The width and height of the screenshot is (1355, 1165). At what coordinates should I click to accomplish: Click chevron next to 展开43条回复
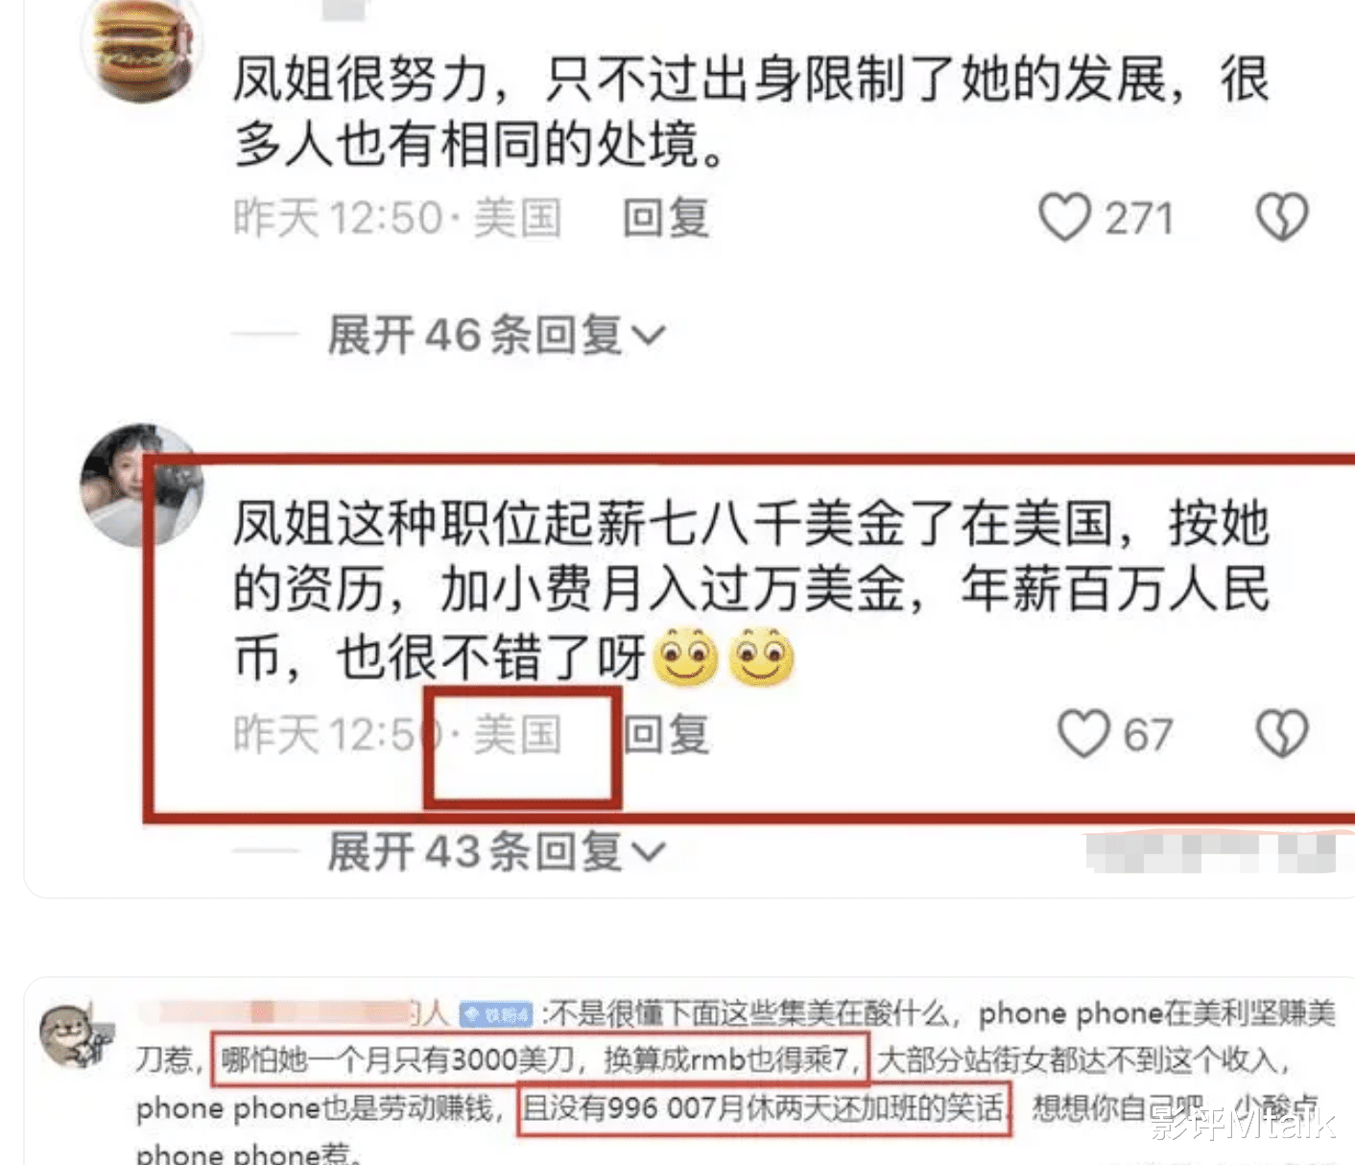tap(649, 852)
